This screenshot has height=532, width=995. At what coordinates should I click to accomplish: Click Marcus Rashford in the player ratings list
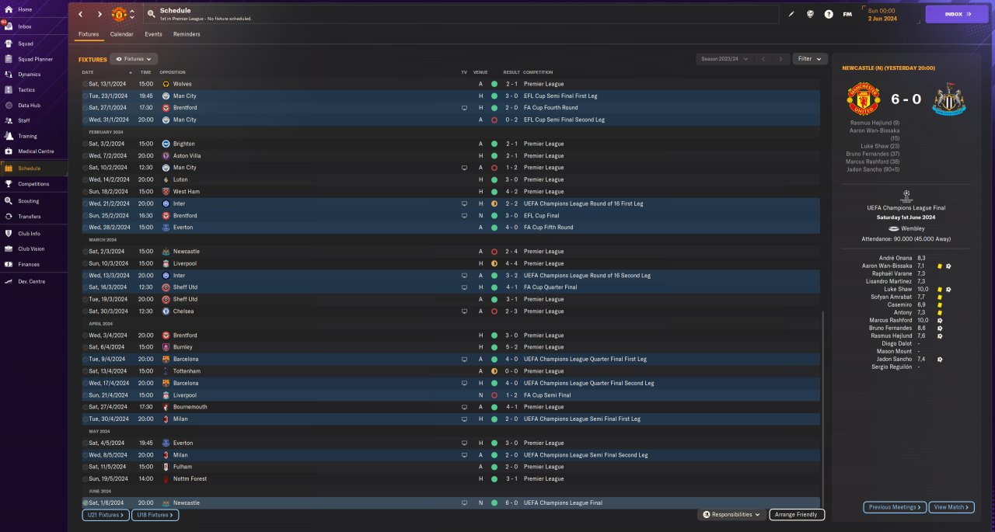(x=891, y=320)
